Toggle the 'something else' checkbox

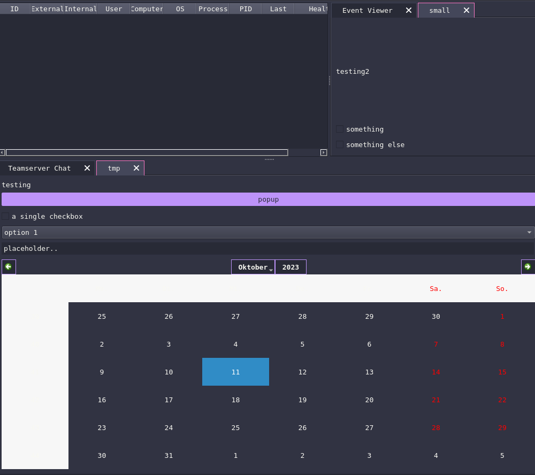pyautogui.click(x=340, y=144)
